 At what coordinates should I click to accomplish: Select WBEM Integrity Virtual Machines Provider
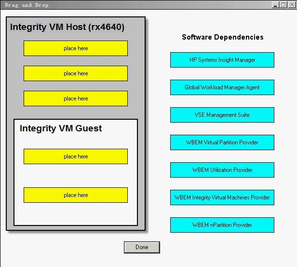222,197
